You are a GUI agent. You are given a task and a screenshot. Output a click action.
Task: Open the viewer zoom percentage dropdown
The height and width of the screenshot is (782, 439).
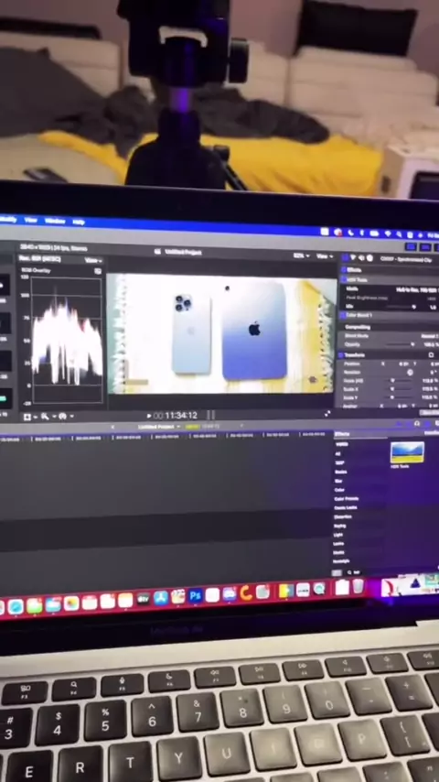[301, 255]
